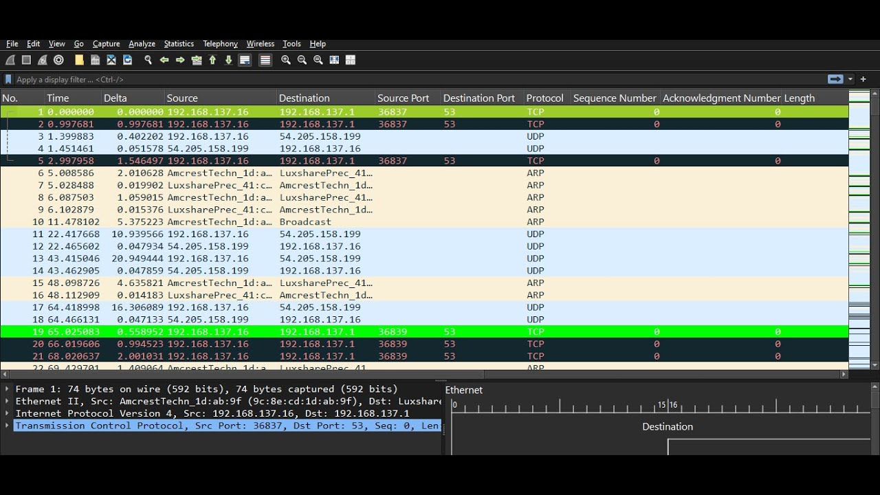Viewport: 880px width, 495px height.
Task: Restart the current capture
Action: (43, 60)
